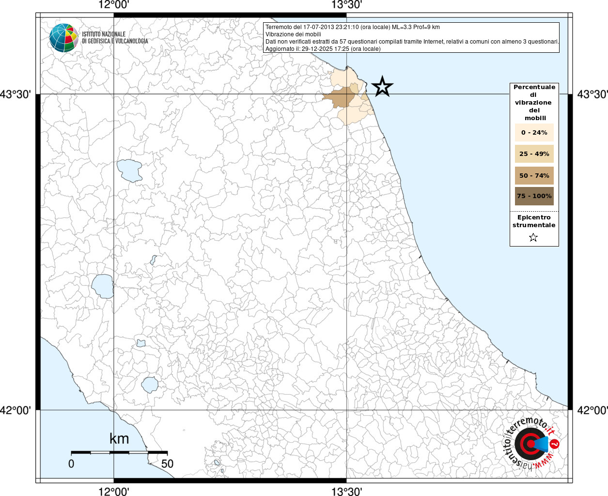
Task: Click the scale bar '50' value
Action: coord(167,464)
